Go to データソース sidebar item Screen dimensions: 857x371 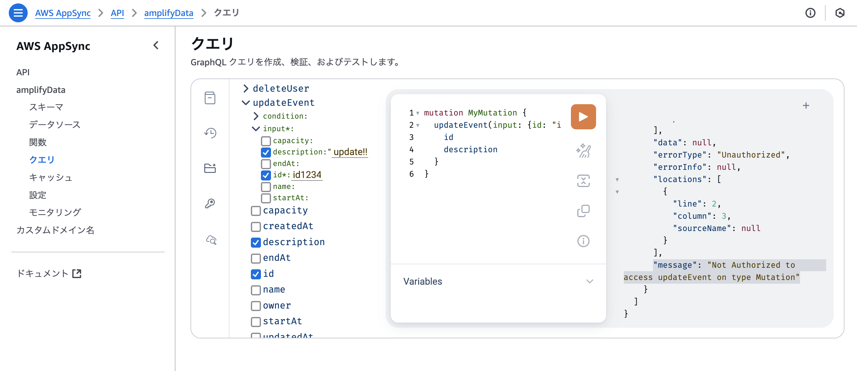coord(55,125)
